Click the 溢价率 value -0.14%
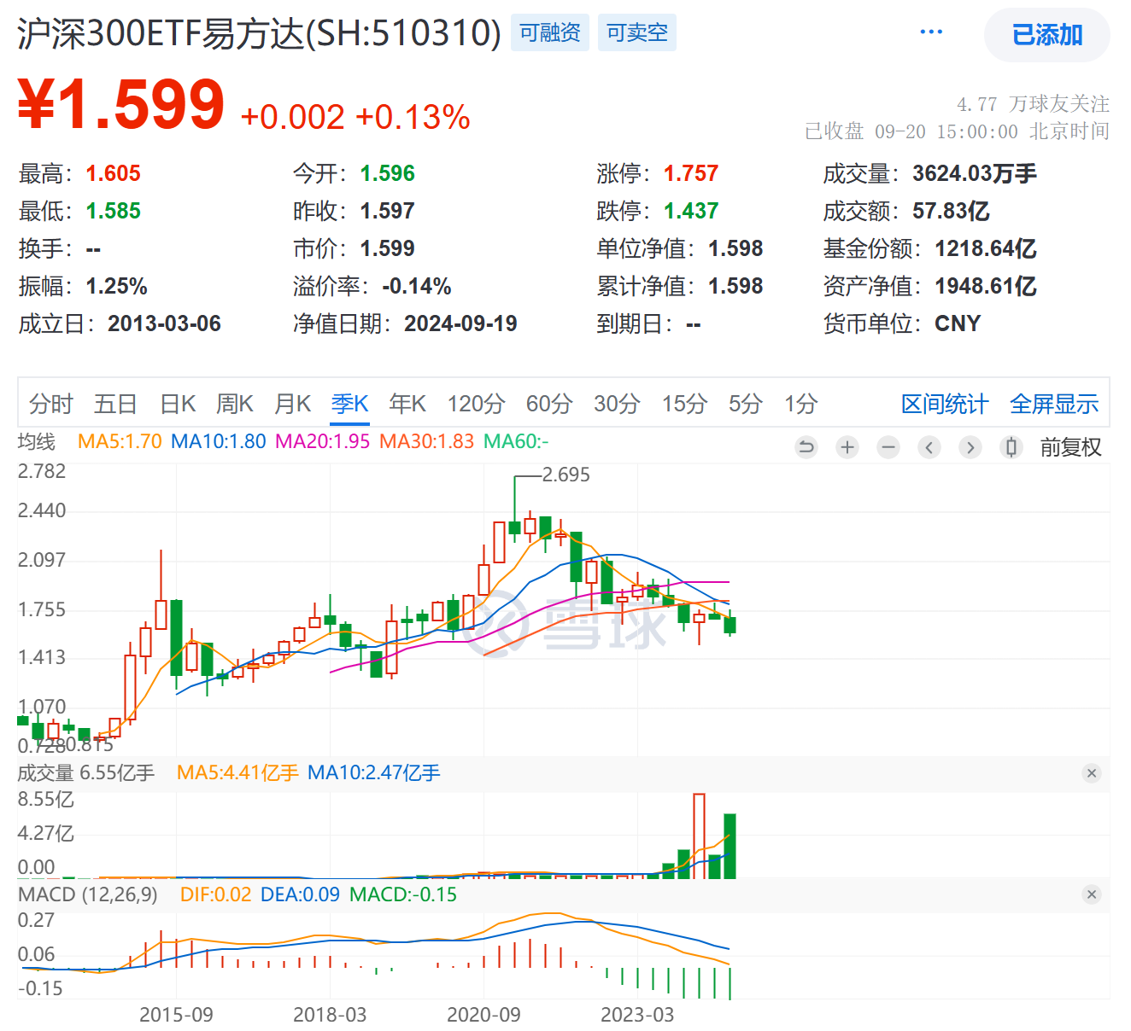 point(416,286)
